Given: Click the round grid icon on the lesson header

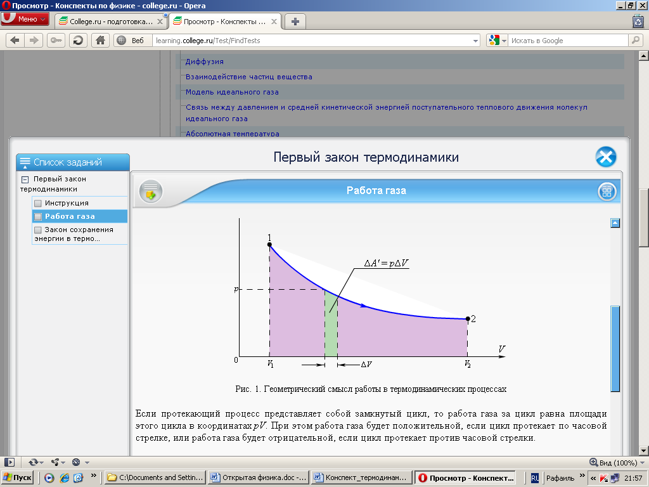Looking at the screenshot, I should point(607,192).
